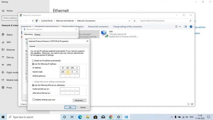Open the notification center icon
Screen dimensions: 213x120
tap(209, 117)
